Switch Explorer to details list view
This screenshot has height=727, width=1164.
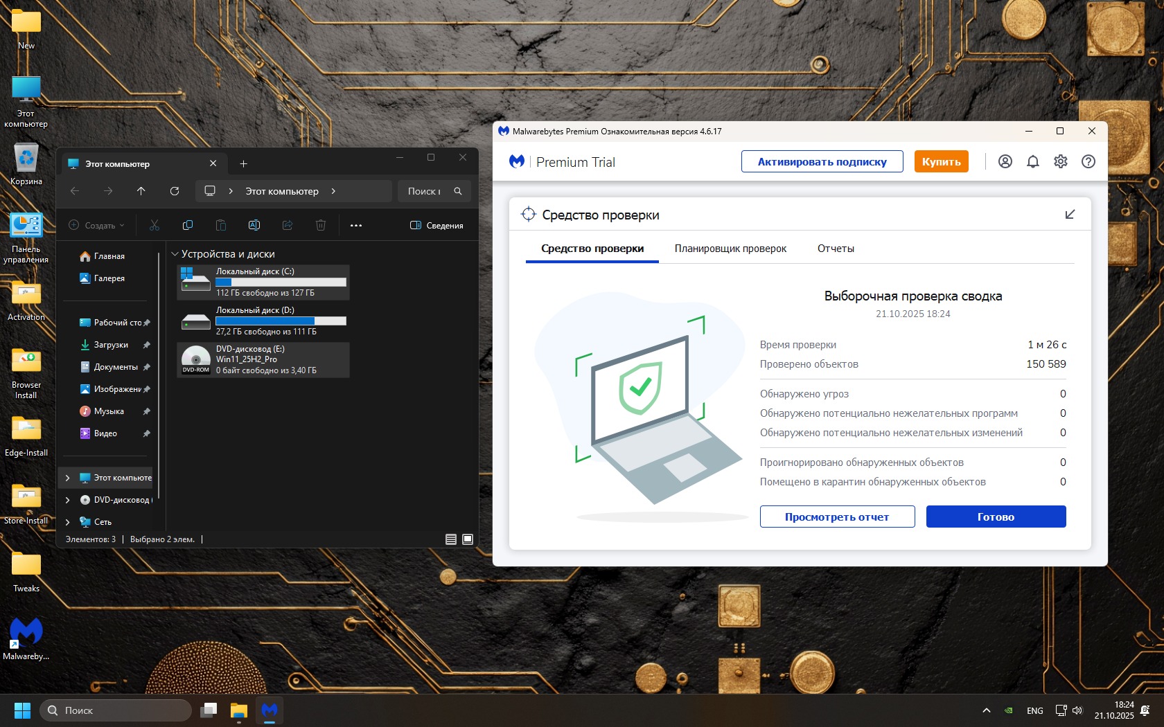451,539
